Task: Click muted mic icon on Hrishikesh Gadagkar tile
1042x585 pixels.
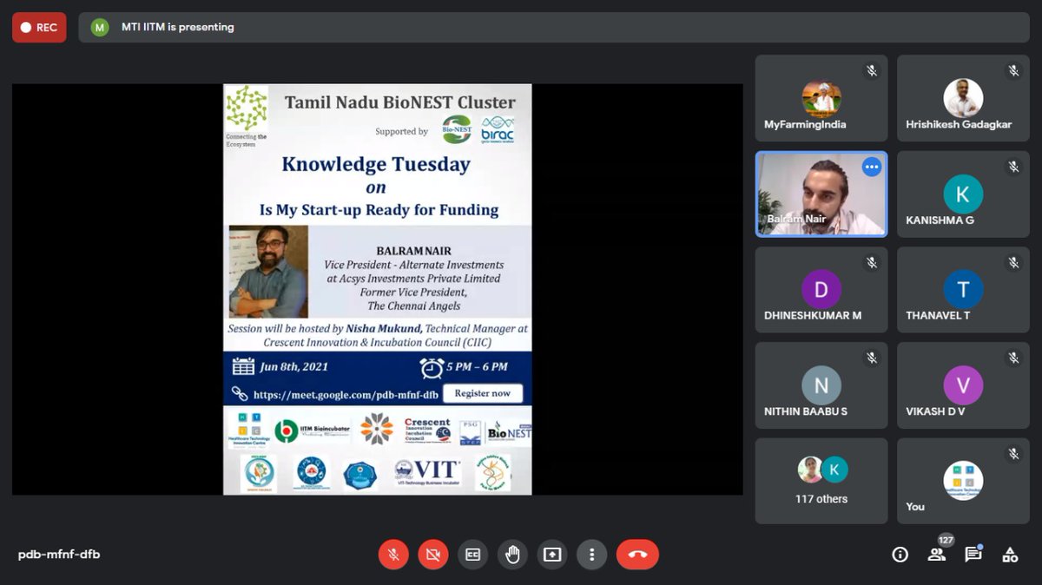Action: [1013, 71]
